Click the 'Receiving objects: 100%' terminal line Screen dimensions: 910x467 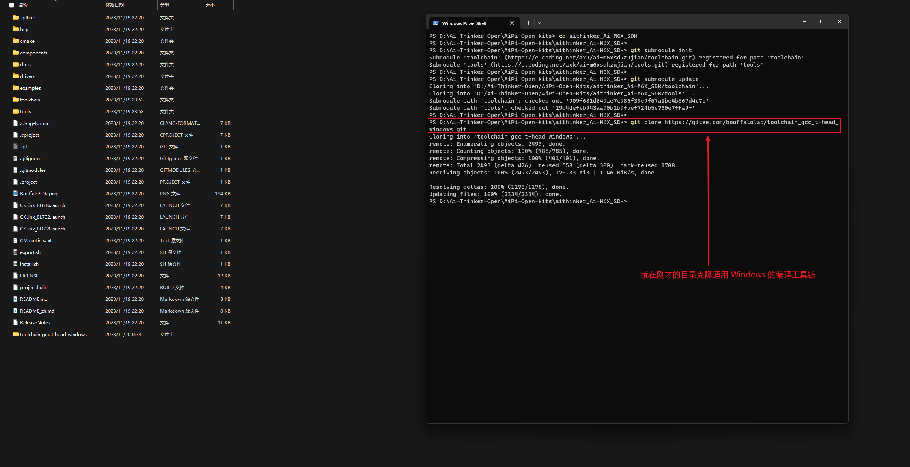543,173
